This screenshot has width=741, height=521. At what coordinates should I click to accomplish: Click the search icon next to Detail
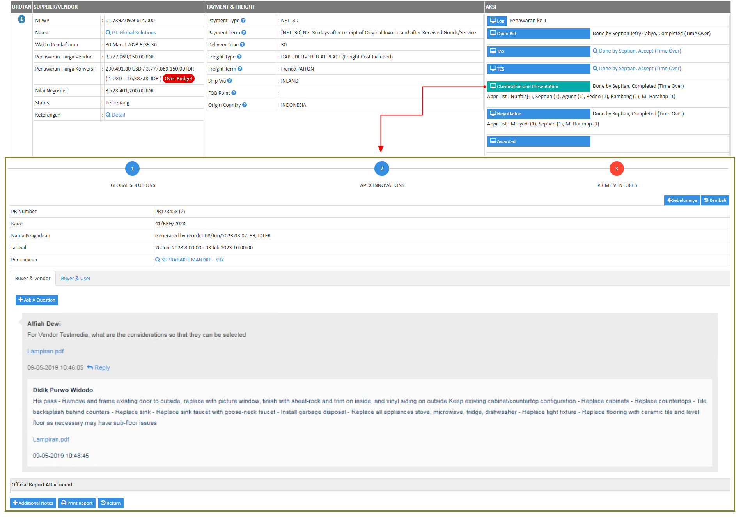click(108, 115)
